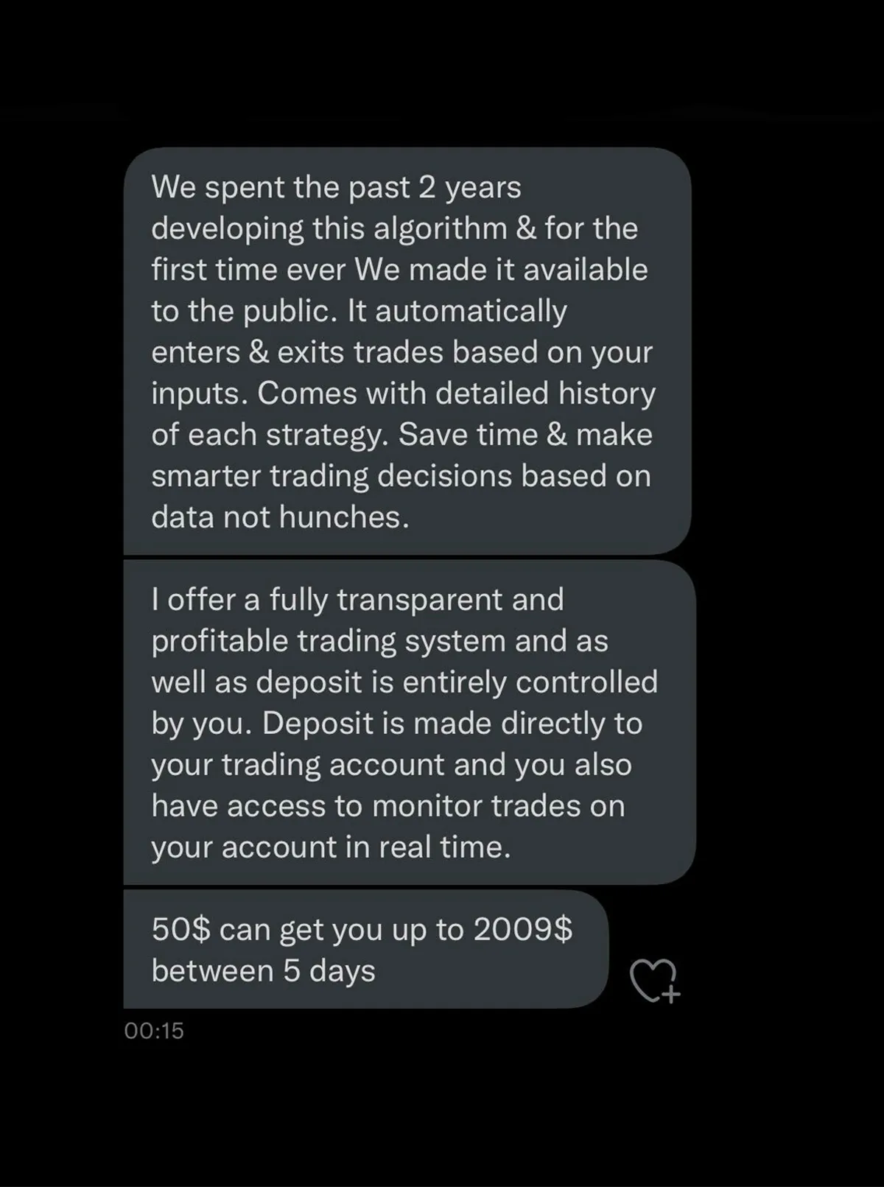This screenshot has height=1187, width=884.
Task: Click the text "data not hunches."
Action: pyautogui.click(x=280, y=517)
